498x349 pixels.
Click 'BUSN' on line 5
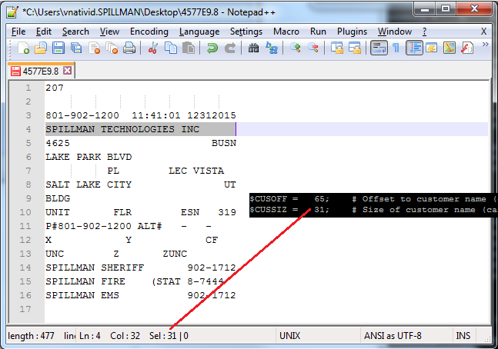[x=224, y=143]
